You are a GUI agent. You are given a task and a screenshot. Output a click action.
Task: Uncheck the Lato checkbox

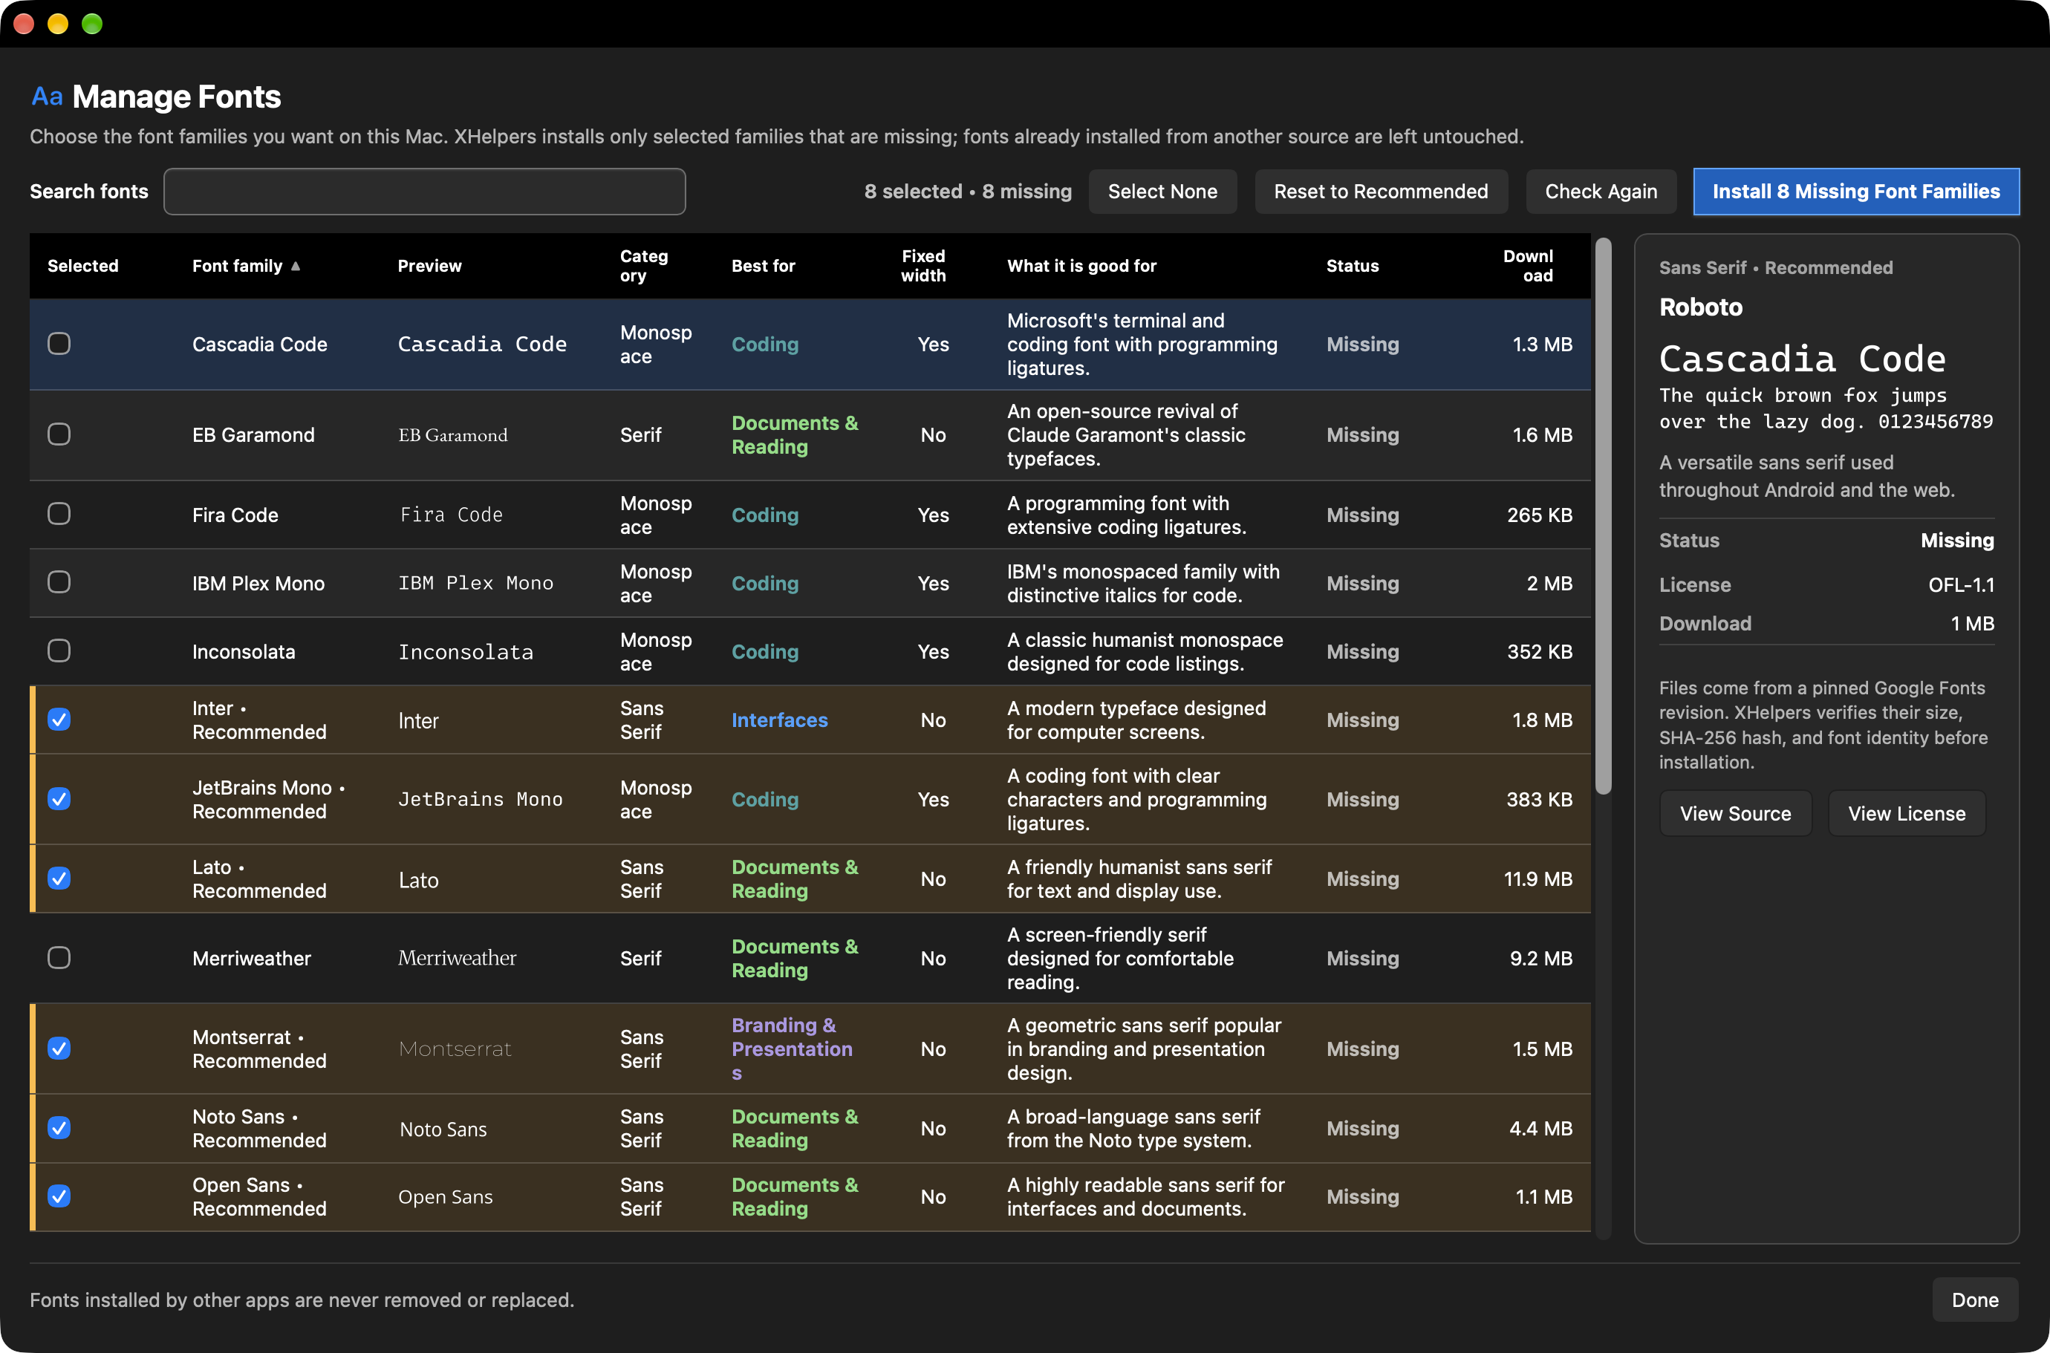(x=59, y=878)
